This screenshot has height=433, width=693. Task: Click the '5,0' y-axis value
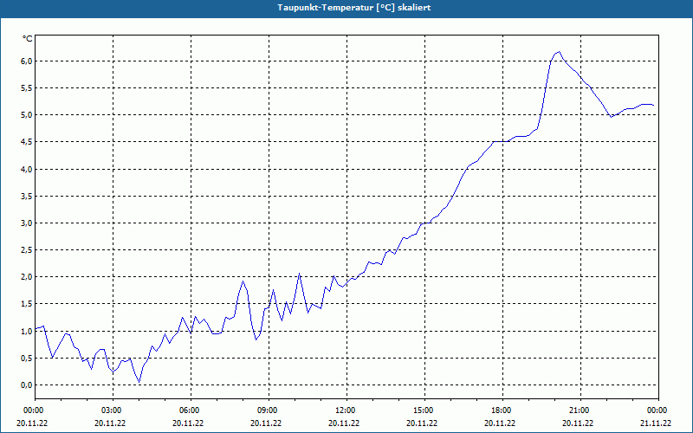point(27,115)
